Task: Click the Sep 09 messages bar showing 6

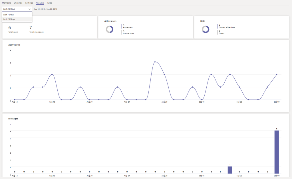Action: coord(277,152)
